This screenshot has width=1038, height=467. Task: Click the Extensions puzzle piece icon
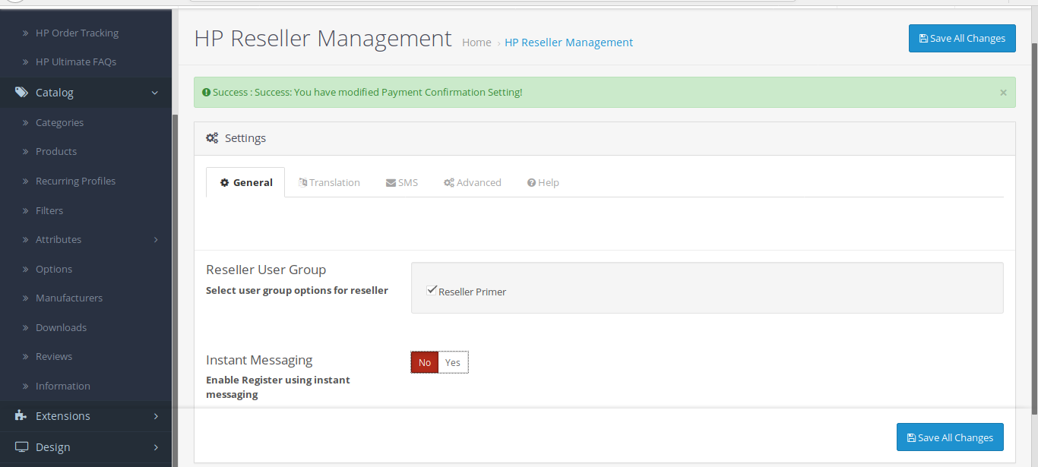click(x=21, y=416)
